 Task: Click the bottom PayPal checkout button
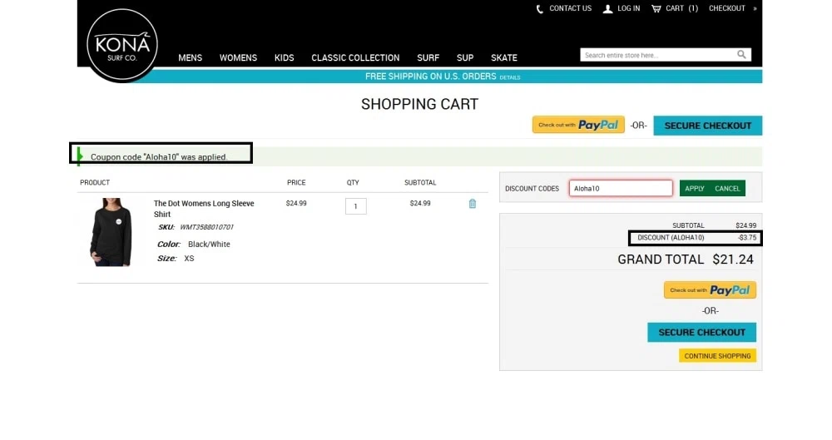(710, 289)
